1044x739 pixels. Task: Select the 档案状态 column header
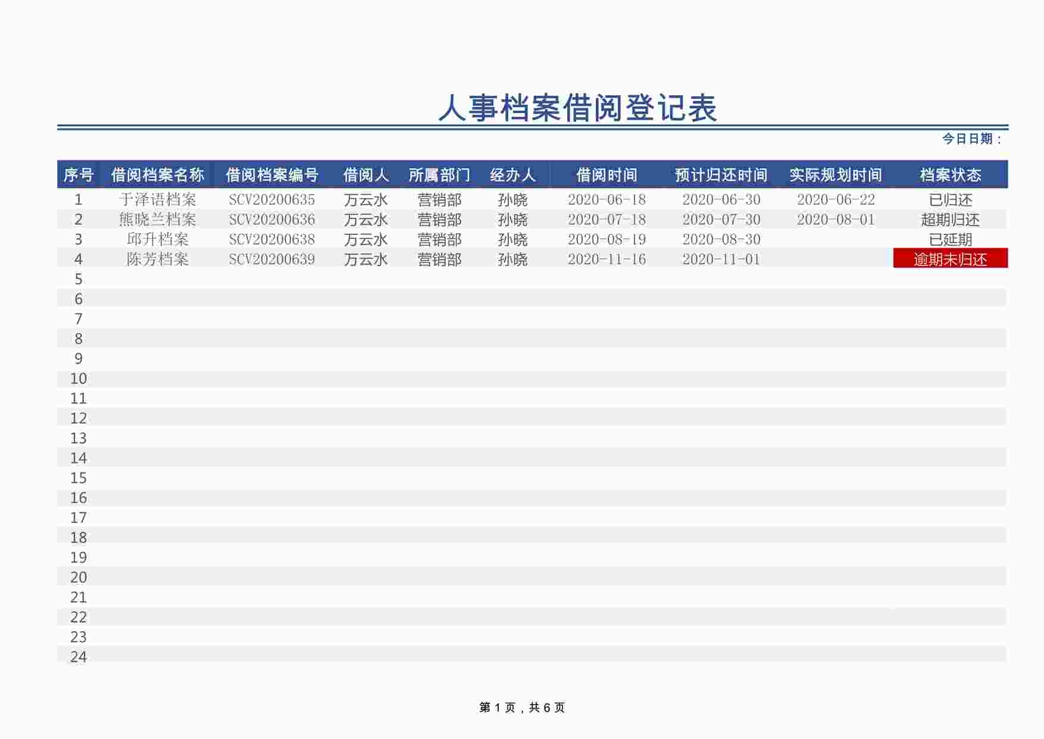tap(951, 175)
